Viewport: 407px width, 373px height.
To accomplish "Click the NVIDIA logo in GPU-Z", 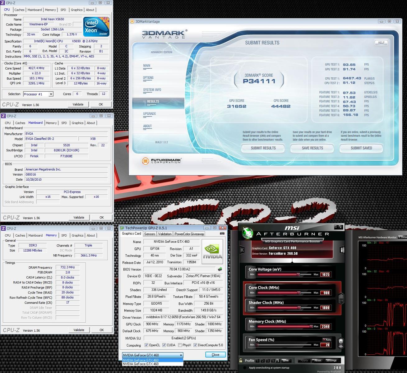I will tap(212, 251).
